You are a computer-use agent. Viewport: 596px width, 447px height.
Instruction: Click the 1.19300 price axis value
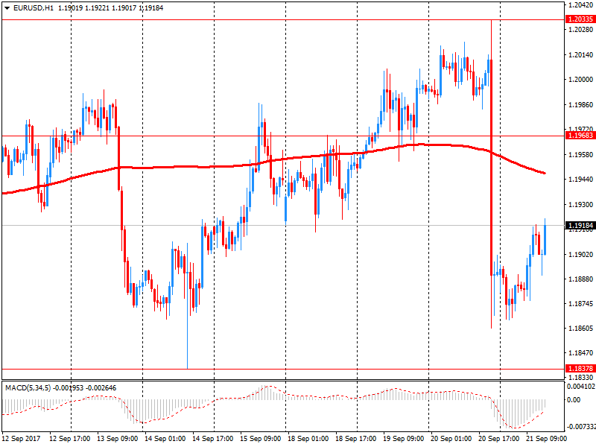(x=581, y=205)
